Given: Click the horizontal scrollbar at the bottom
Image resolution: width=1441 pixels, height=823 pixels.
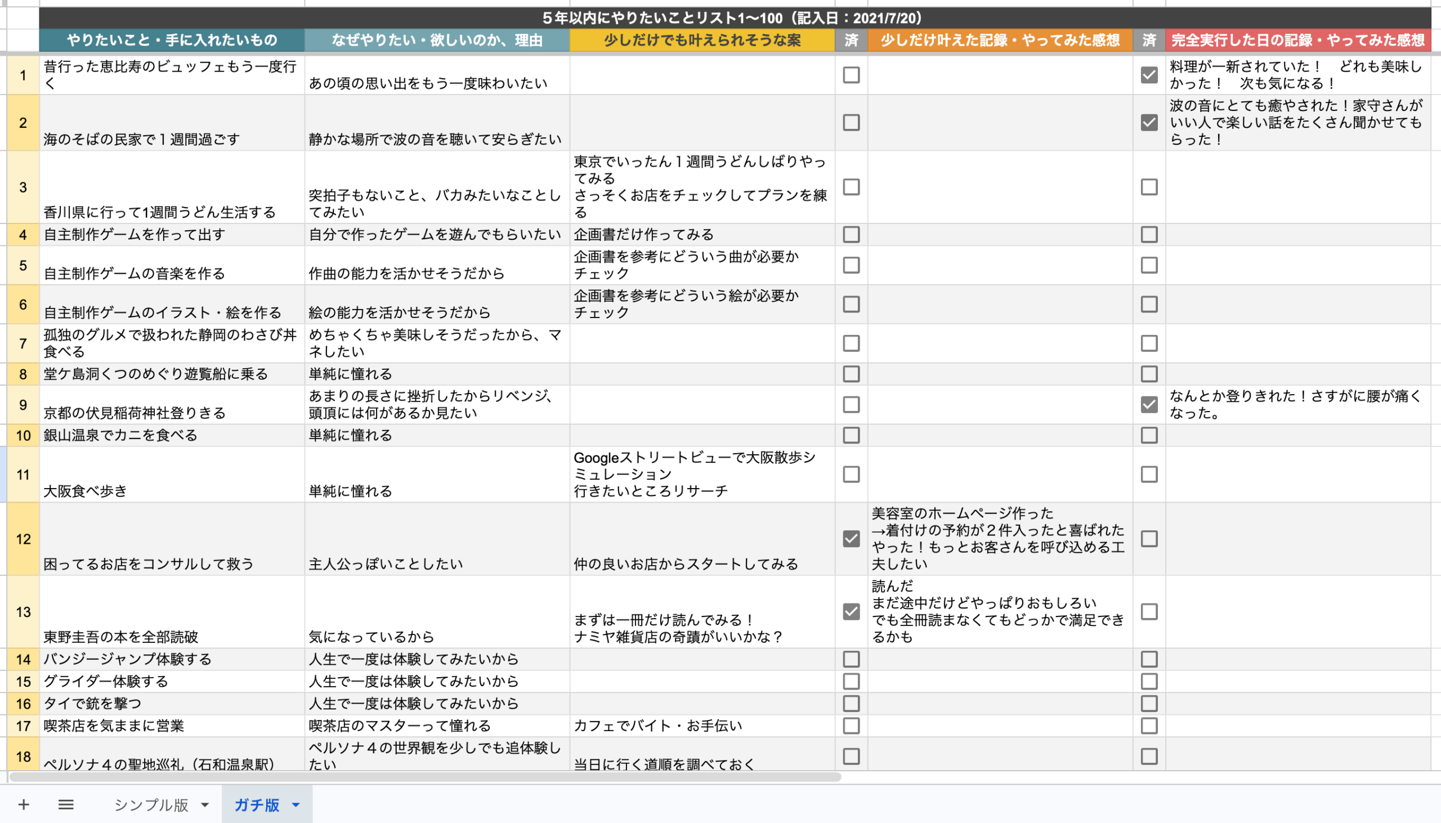Looking at the screenshot, I should point(425,777).
